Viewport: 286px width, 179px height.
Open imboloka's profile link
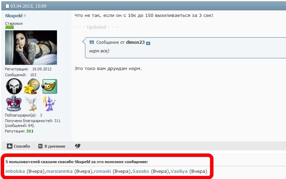point(15,171)
